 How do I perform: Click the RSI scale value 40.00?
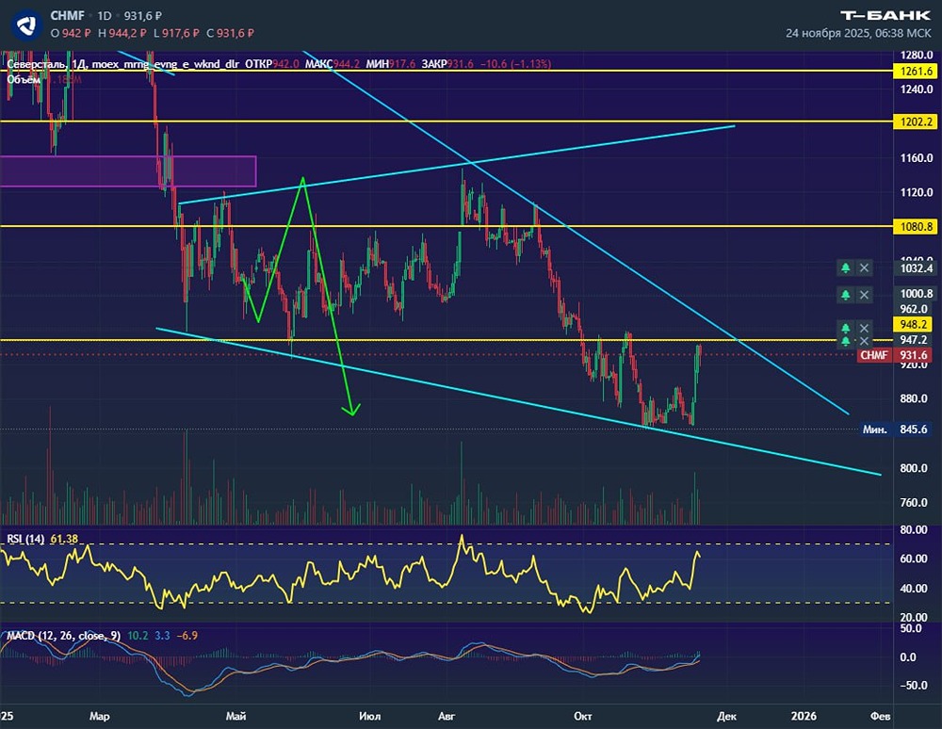(x=914, y=589)
